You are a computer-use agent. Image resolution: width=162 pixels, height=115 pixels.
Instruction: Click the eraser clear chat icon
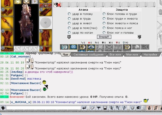[x=92, y=108]
